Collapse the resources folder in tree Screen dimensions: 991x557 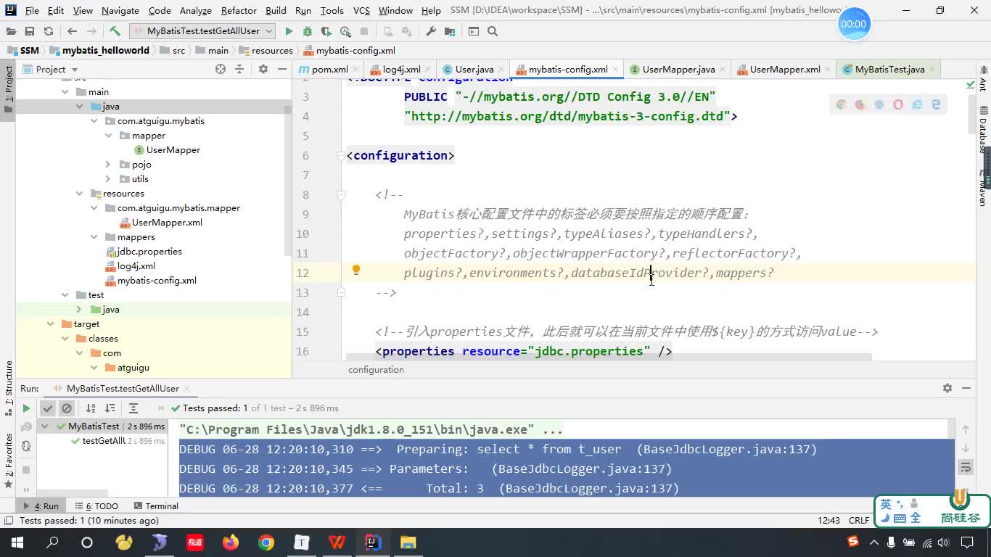[x=79, y=194]
